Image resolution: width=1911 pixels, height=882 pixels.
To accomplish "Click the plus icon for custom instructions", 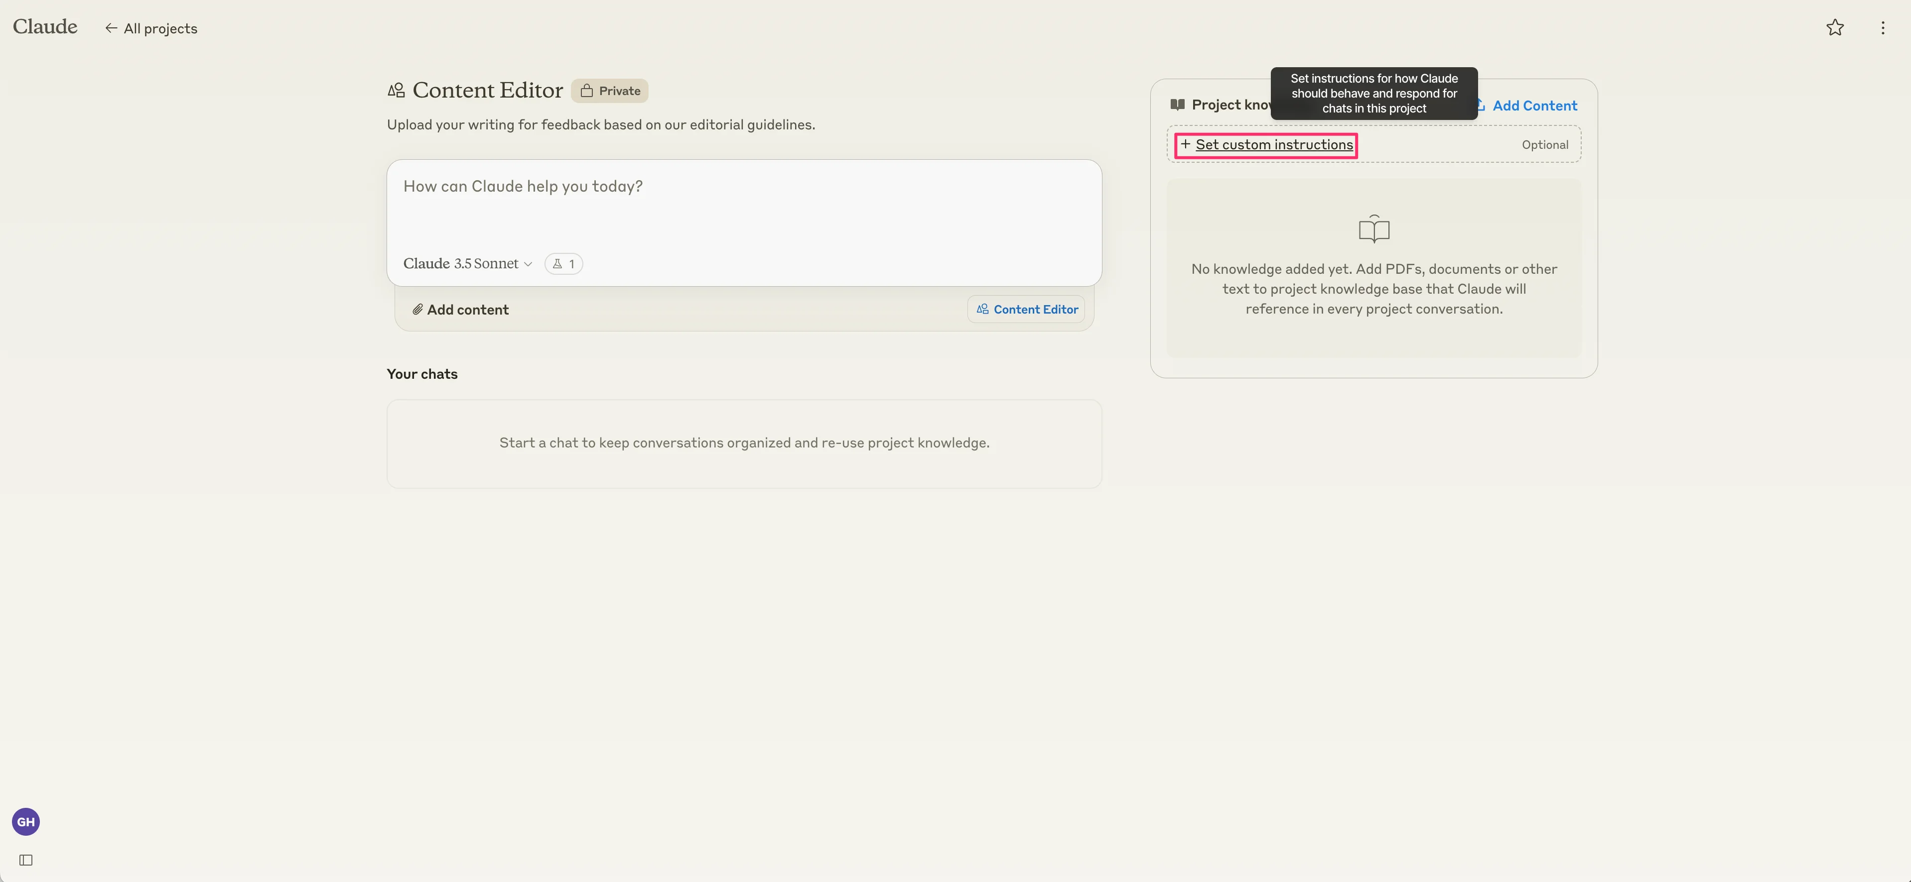I will click(x=1186, y=144).
